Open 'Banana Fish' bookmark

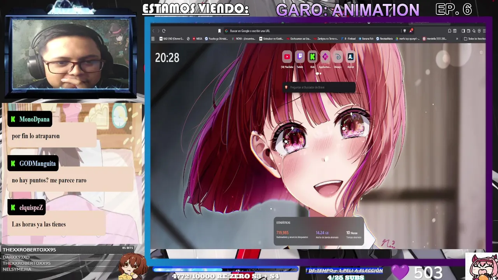tap(365, 38)
